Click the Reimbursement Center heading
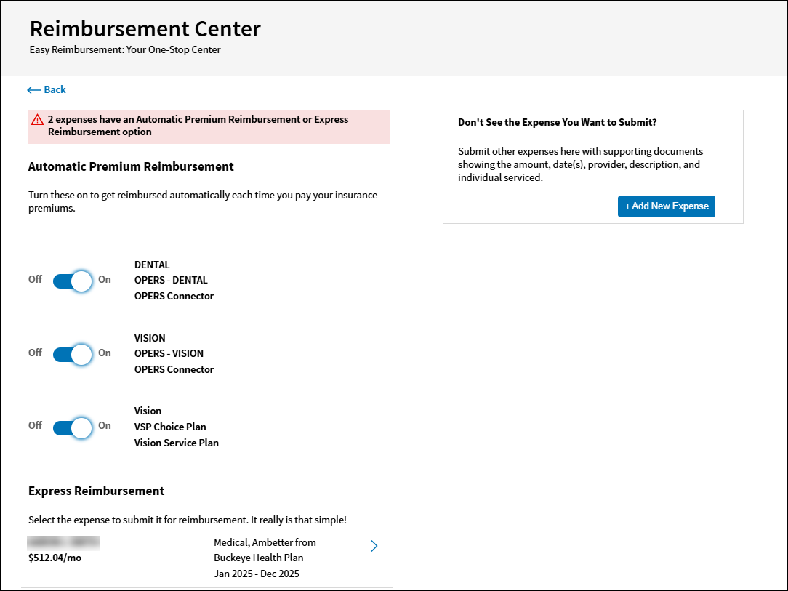Image resolution: width=788 pixels, height=591 pixels. point(145,28)
